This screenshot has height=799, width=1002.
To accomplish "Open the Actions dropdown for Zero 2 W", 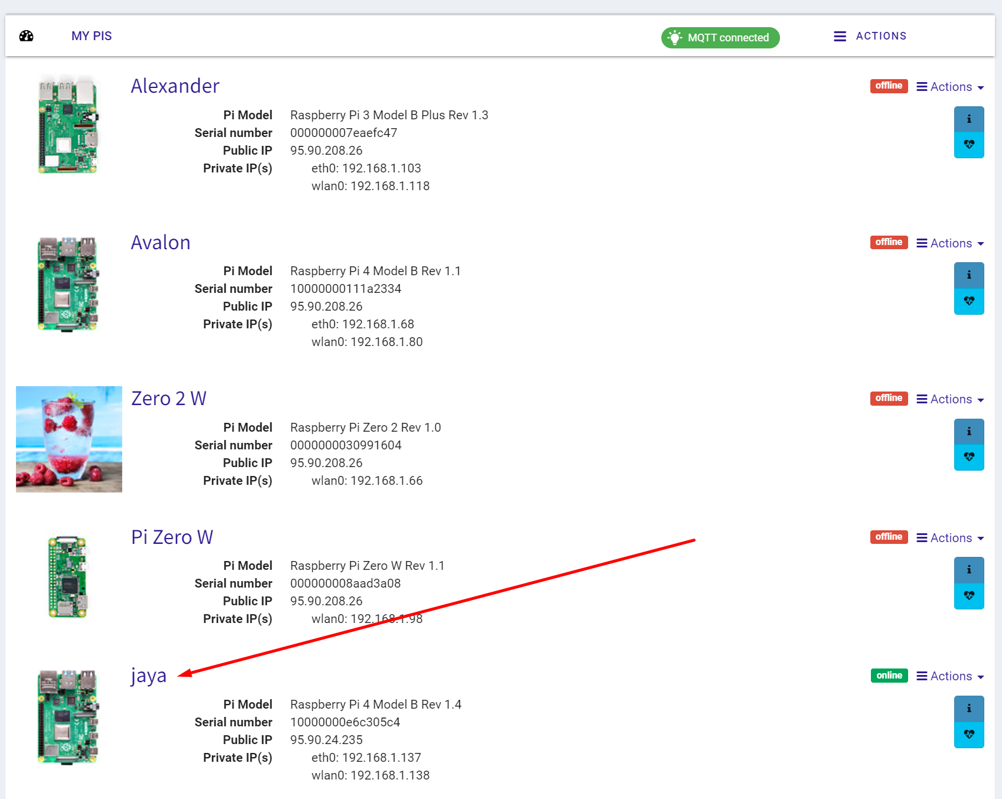I will pyautogui.click(x=949, y=399).
